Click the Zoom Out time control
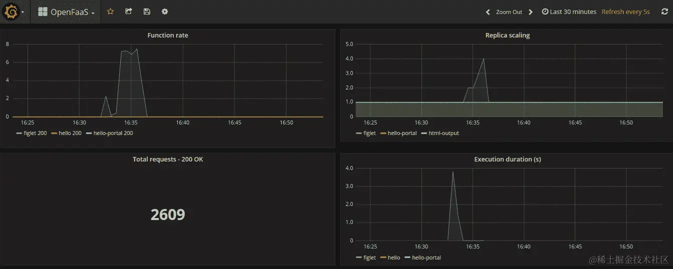Image resolution: width=673 pixels, height=269 pixels. tap(509, 12)
